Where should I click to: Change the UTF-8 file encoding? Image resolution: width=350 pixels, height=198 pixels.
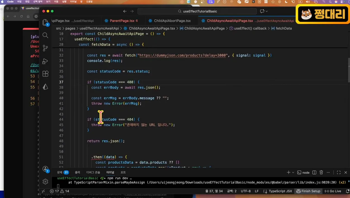[x=246, y=191]
